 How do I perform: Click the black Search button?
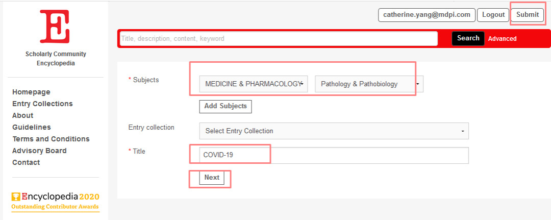[468, 38]
